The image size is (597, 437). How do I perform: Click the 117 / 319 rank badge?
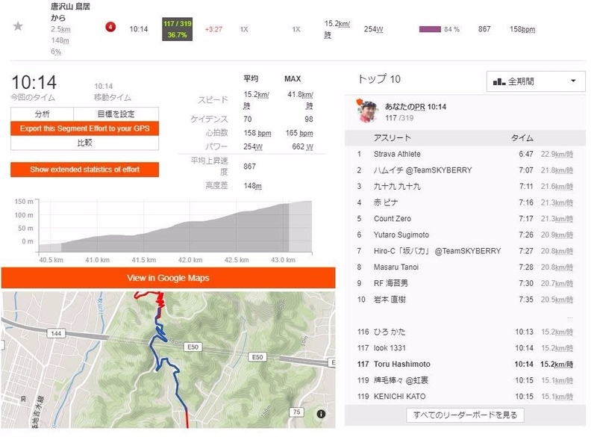177,29
